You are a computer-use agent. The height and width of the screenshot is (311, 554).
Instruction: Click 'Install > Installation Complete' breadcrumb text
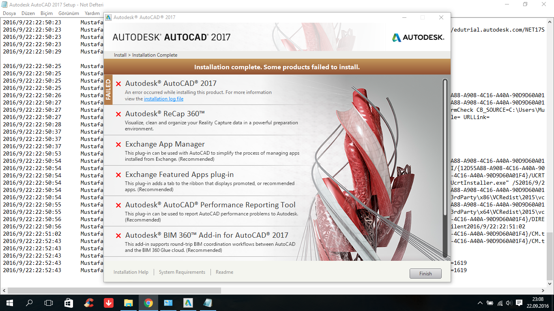[x=146, y=55]
